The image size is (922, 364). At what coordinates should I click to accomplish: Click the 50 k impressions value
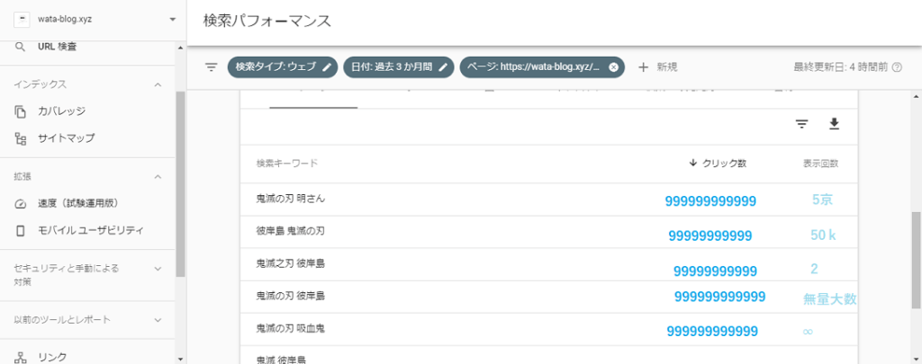click(823, 235)
